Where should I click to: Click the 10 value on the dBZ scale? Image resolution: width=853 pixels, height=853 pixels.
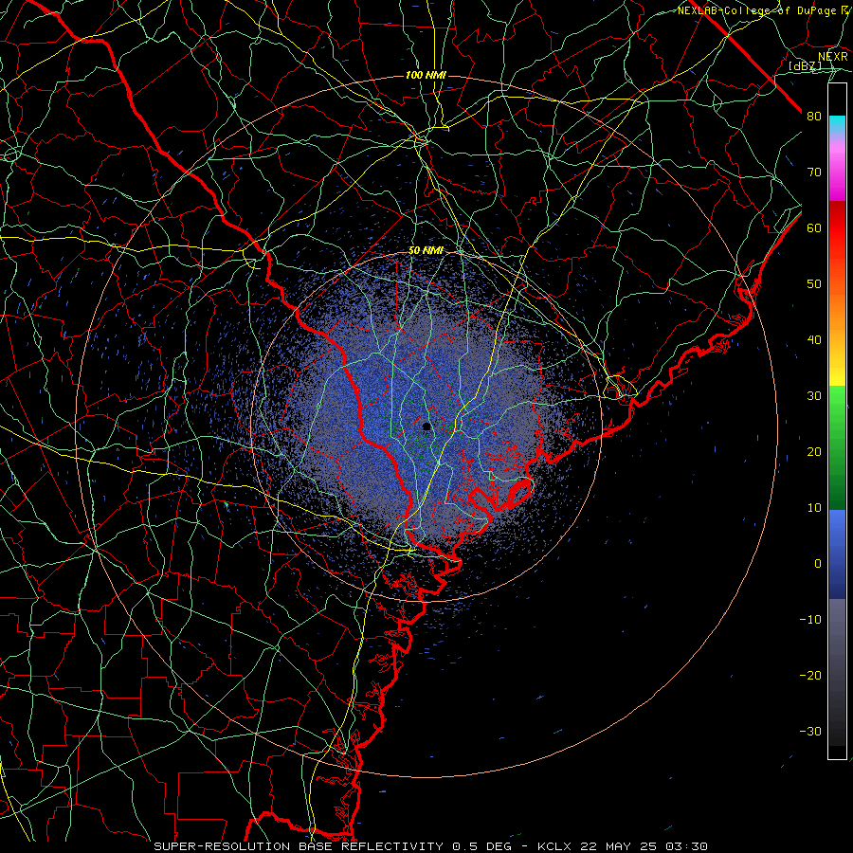tap(814, 508)
